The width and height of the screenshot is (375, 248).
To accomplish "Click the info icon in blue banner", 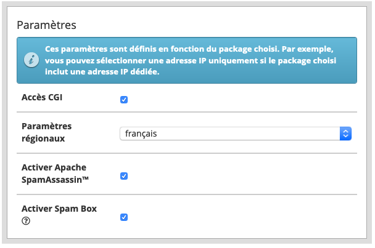I will click(x=31, y=60).
